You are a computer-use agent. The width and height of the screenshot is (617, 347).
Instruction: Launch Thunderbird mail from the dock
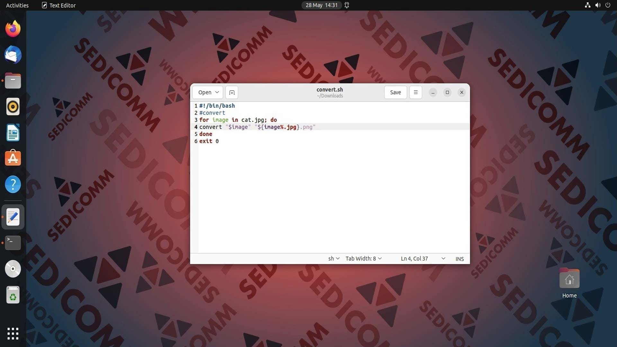pyautogui.click(x=13, y=55)
